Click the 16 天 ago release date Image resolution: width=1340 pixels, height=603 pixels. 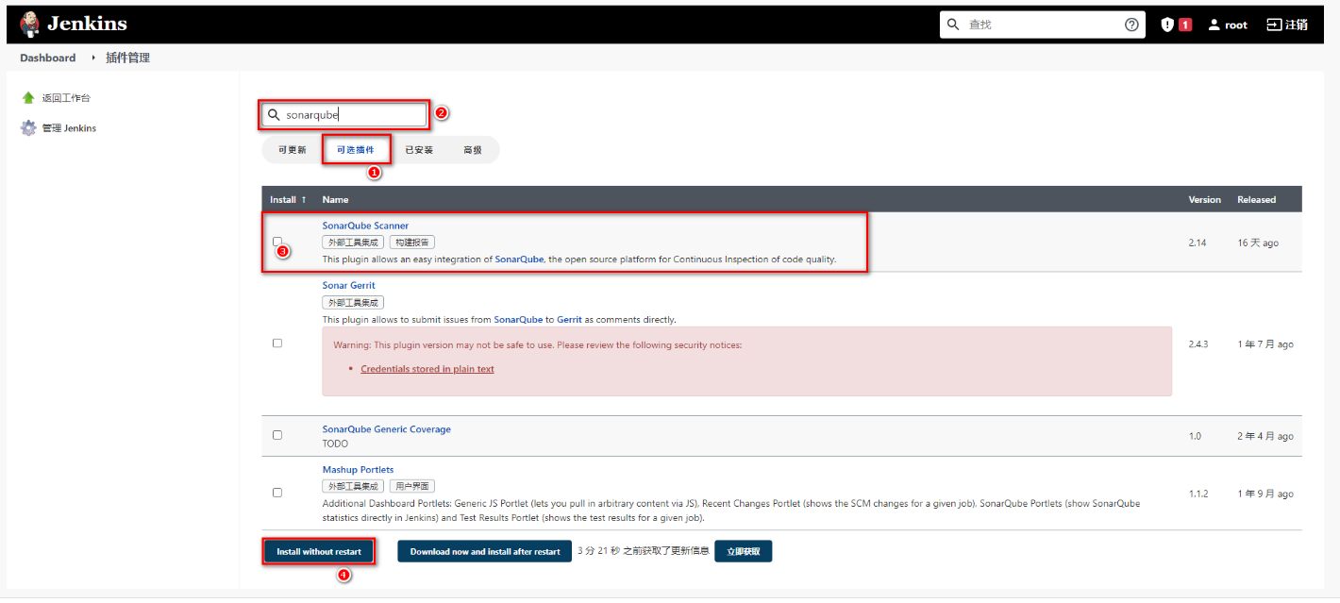pos(1258,243)
